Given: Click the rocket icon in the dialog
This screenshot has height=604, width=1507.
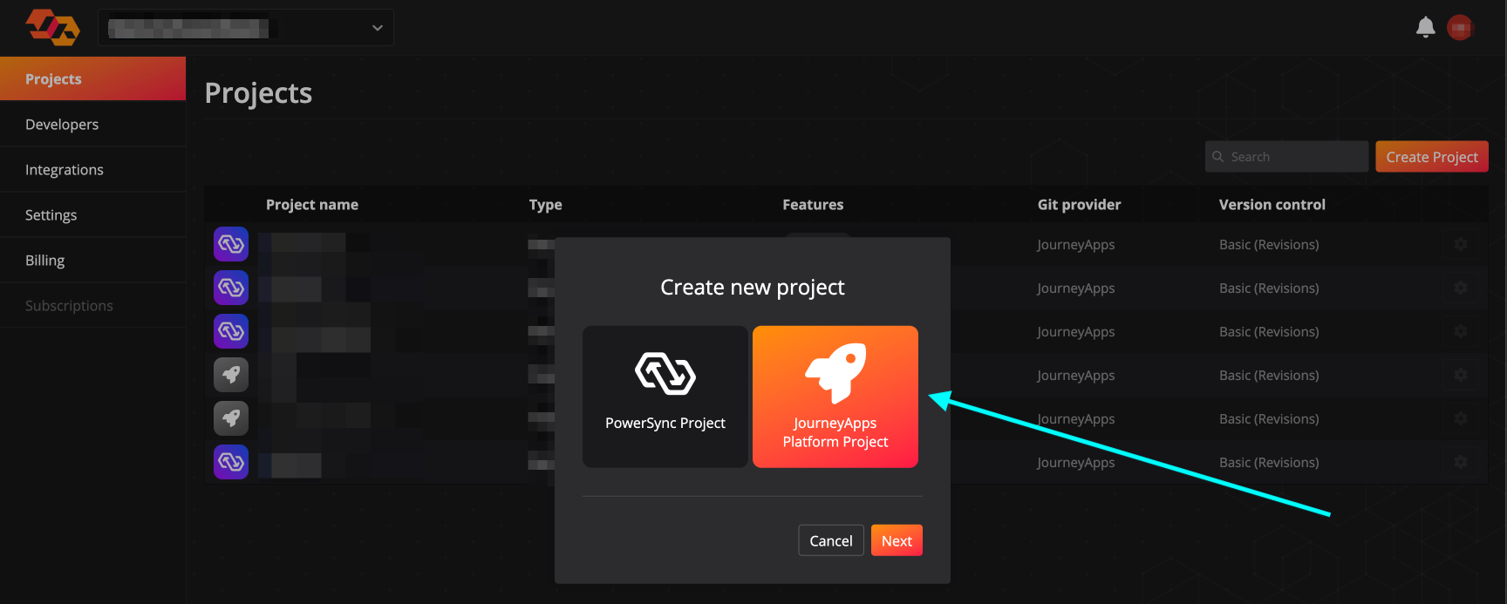Looking at the screenshot, I should (x=835, y=373).
